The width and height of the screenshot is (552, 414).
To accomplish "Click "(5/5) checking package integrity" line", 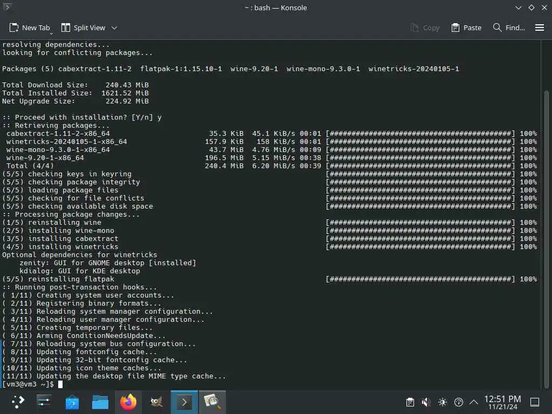I will point(71,182).
